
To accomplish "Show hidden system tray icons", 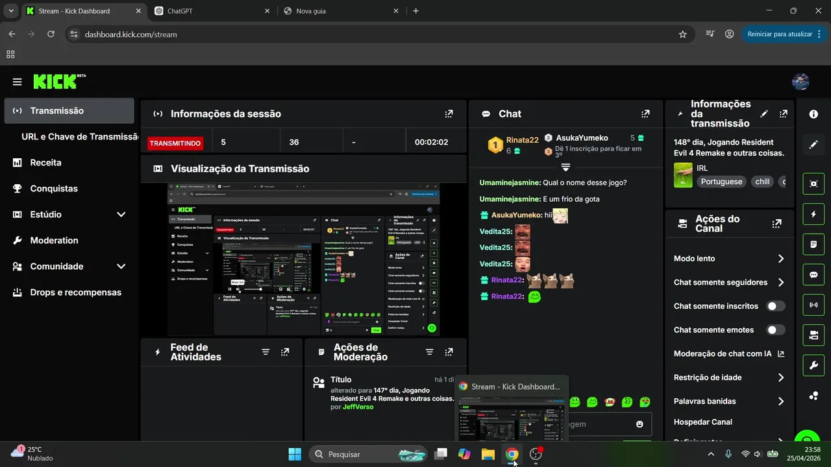I will point(711,454).
